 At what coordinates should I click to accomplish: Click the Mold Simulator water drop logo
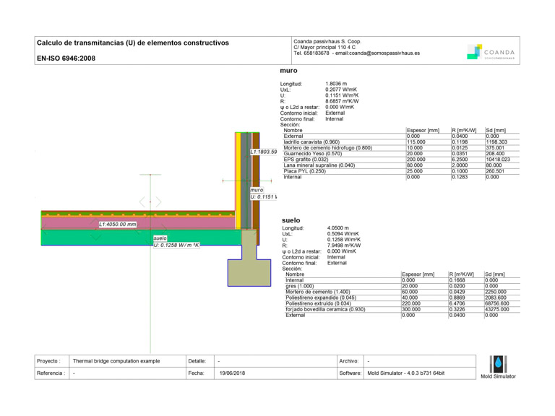[x=498, y=364]
